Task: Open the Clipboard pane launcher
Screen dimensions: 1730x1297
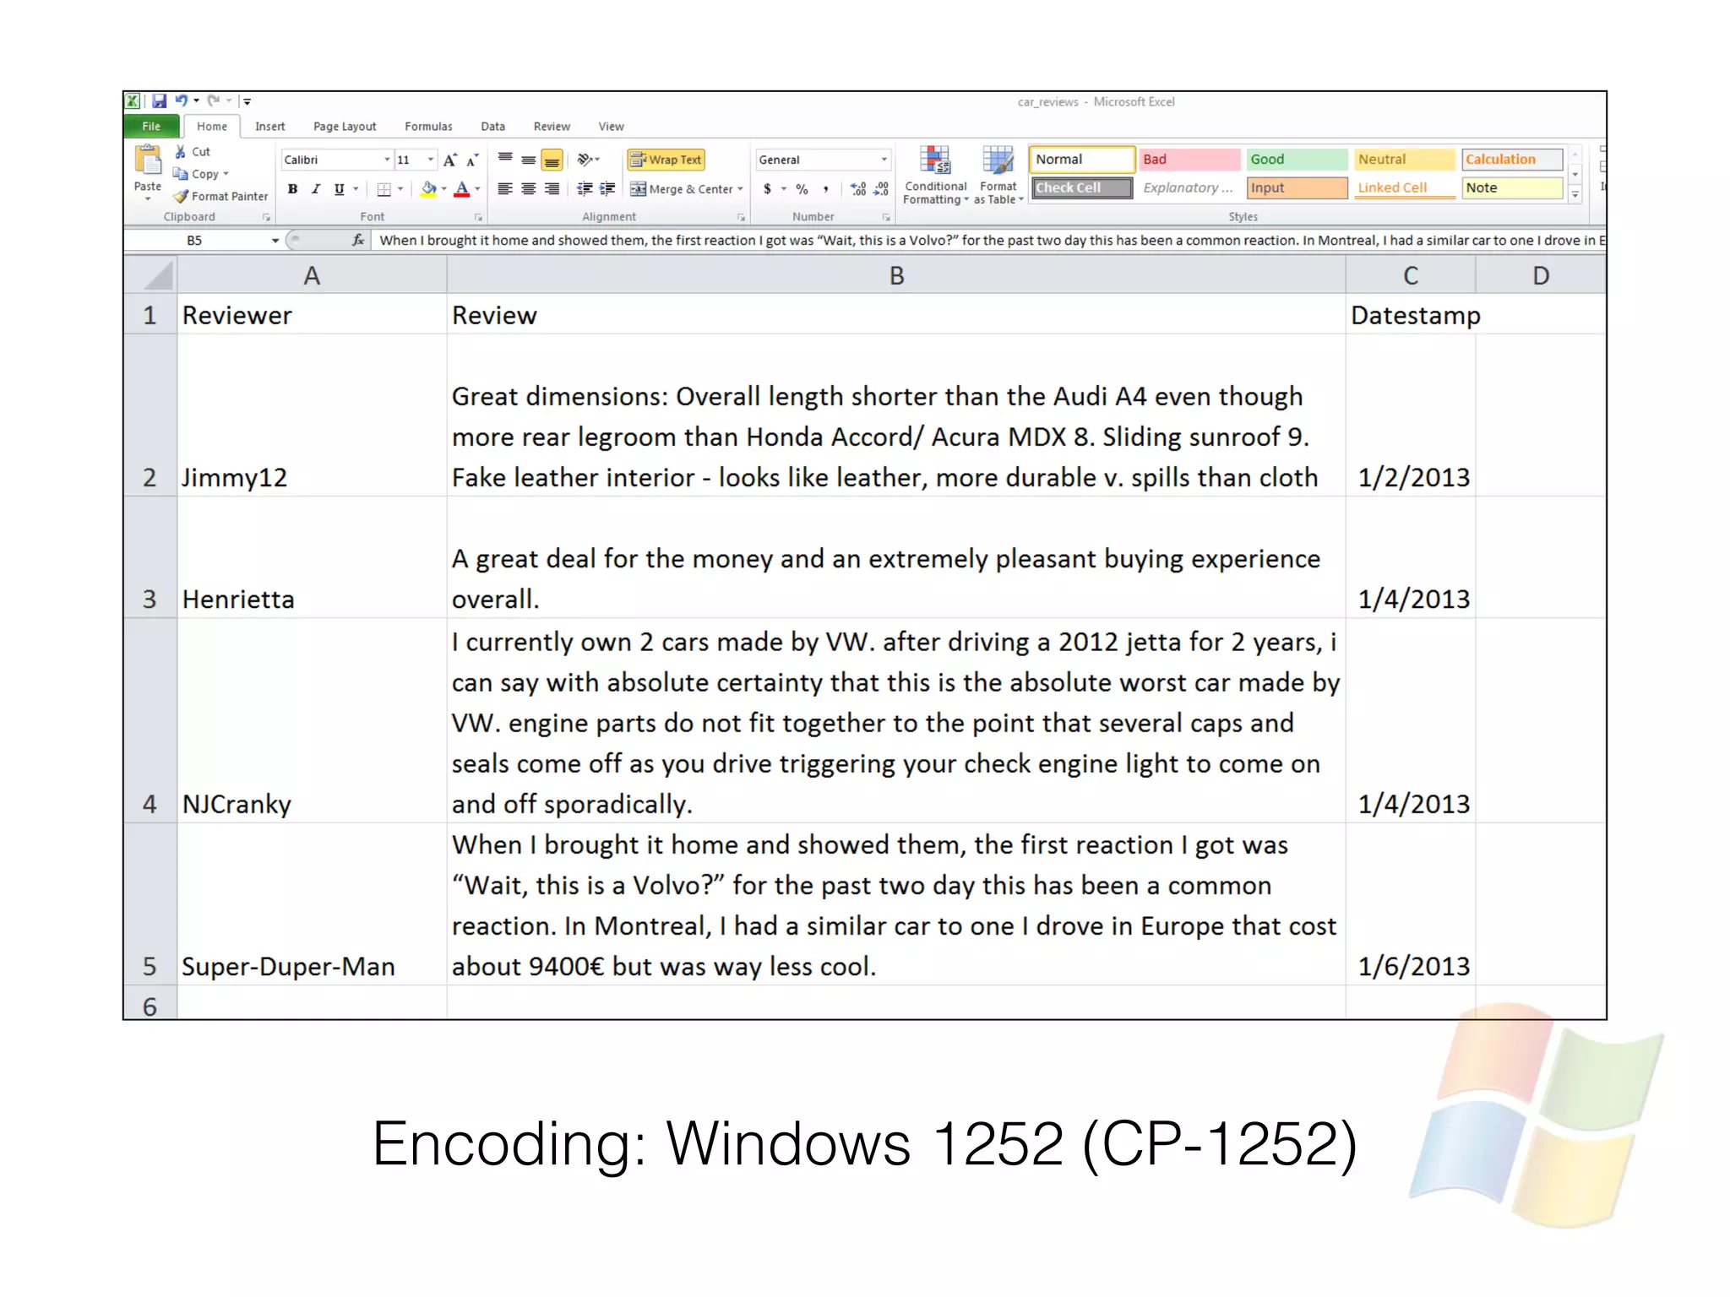Action: pos(266,217)
